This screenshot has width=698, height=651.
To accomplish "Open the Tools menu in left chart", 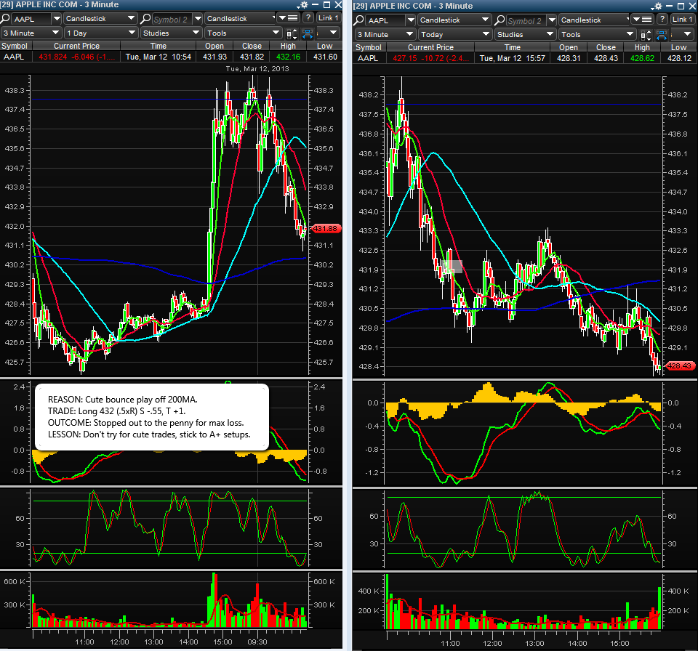I will 243,33.
